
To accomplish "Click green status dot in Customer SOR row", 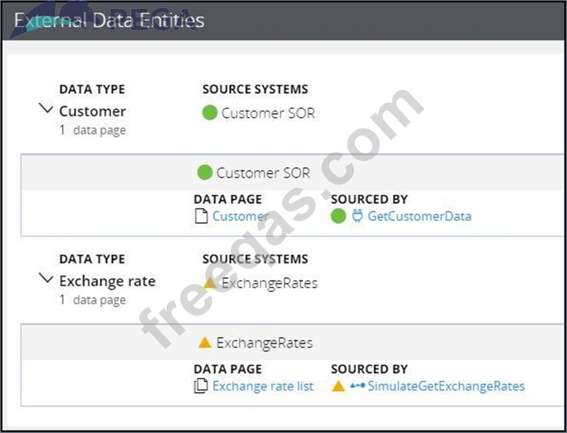I will coord(205,173).
